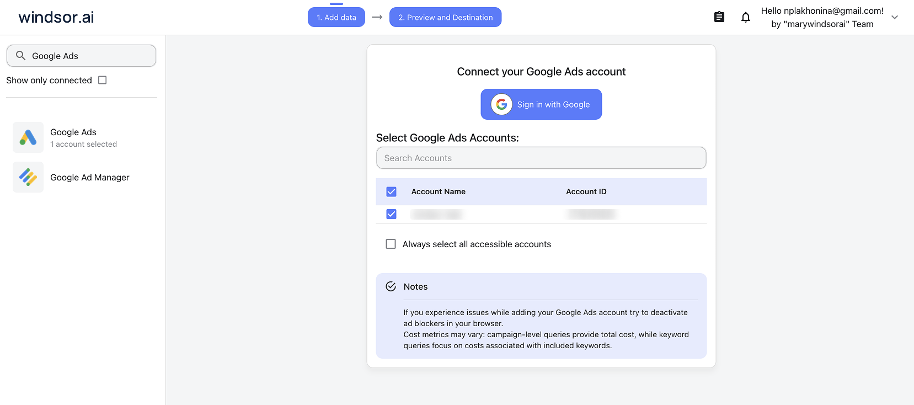914x405 pixels.
Task: Open the clipboard tasks icon in header
Action: click(719, 17)
